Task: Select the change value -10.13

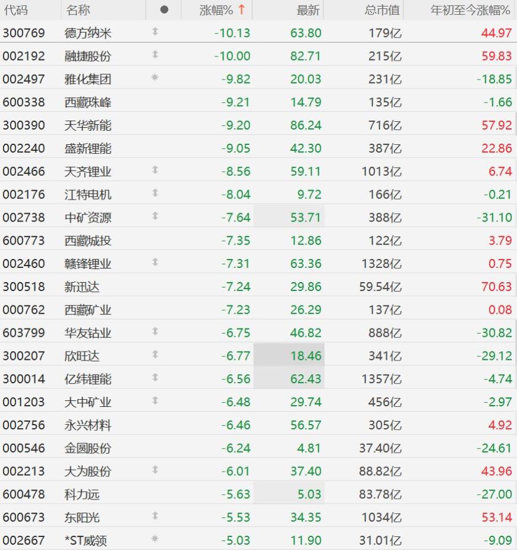Action: (x=232, y=33)
